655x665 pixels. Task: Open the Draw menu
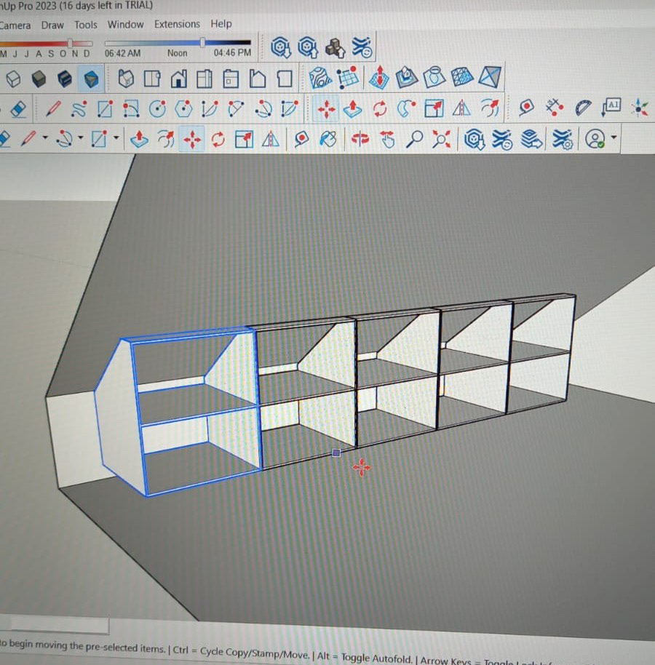coord(52,25)
